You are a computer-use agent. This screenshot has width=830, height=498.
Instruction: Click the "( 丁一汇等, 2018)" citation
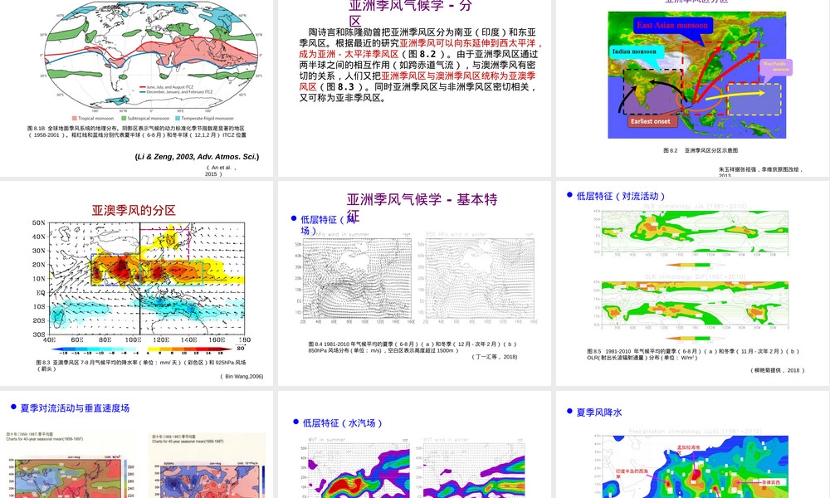(x=495, y=357)
